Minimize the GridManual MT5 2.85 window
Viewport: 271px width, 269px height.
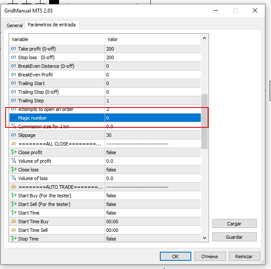[216, 10]
